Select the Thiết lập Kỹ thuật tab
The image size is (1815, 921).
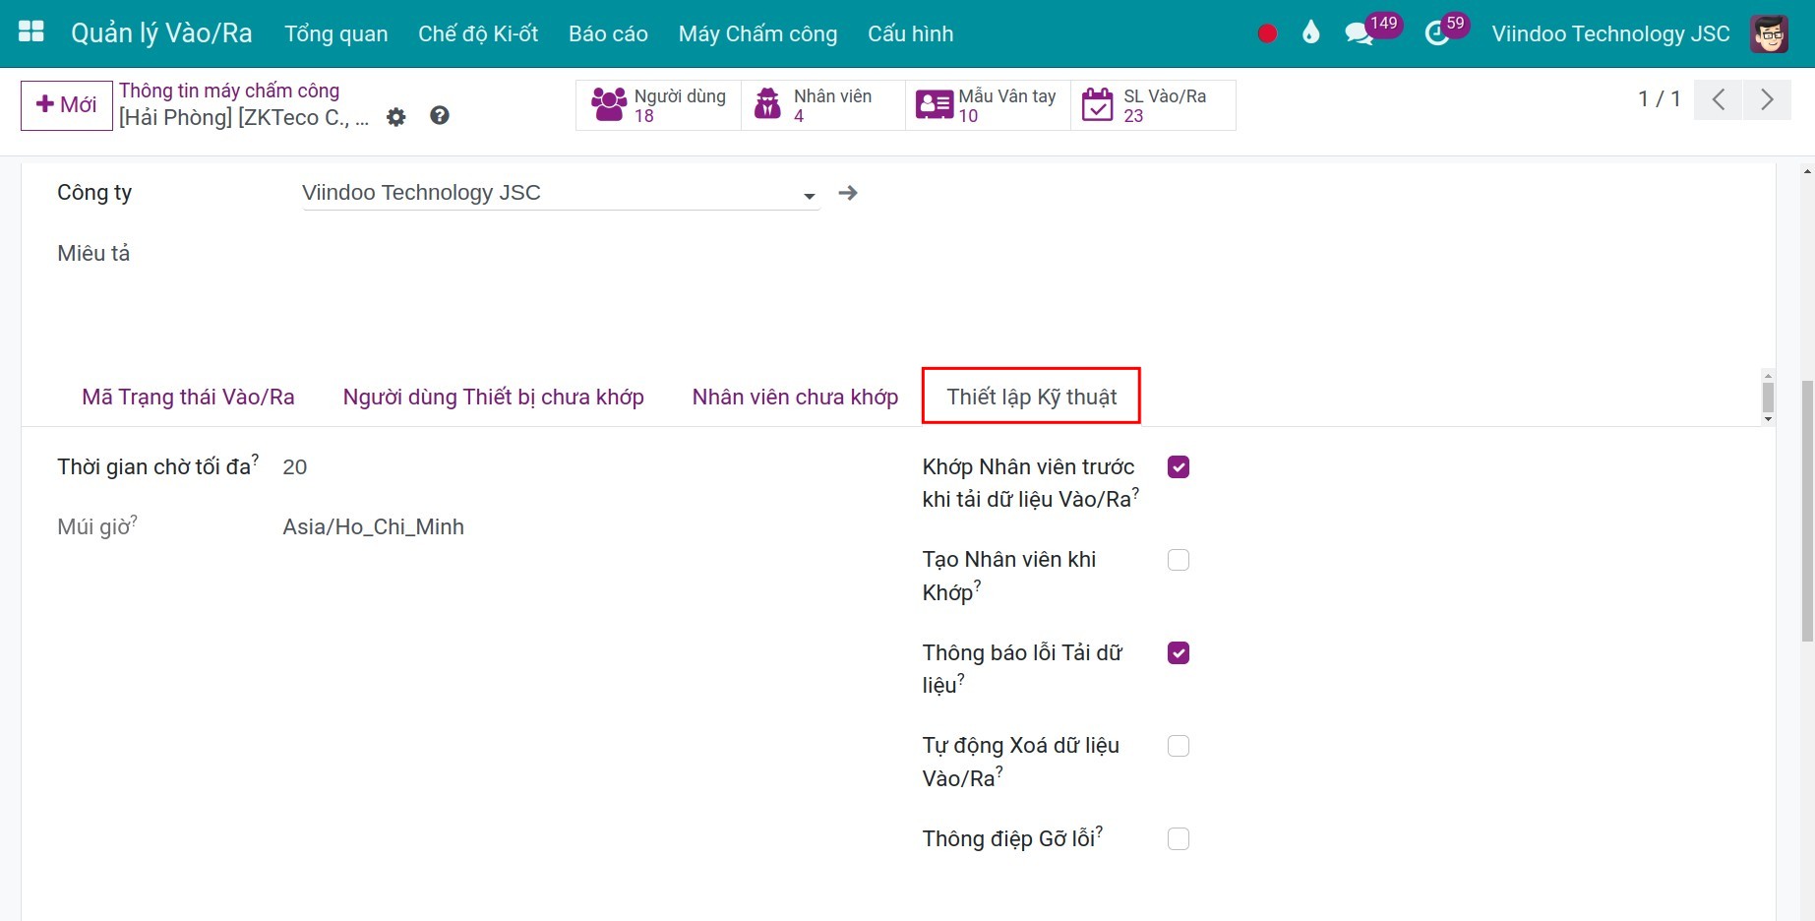[1031, 398]
